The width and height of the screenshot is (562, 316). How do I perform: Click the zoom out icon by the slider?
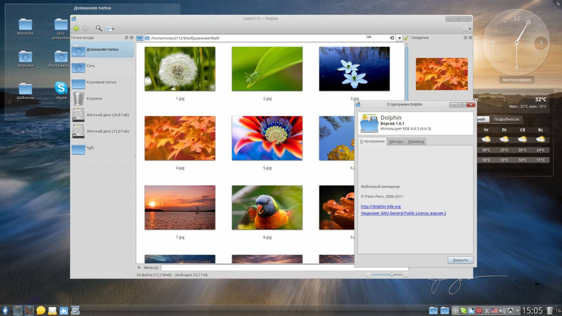tap(368, 275)
